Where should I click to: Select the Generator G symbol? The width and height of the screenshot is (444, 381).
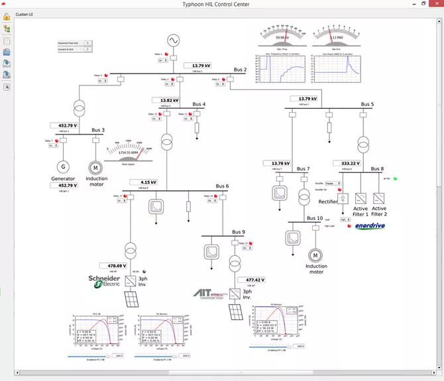pos(63,167)
